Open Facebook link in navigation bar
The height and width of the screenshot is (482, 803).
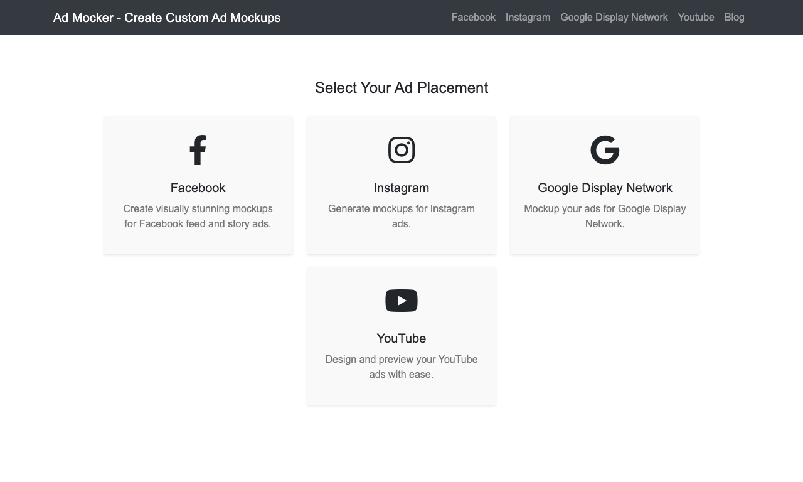[474, 17]
